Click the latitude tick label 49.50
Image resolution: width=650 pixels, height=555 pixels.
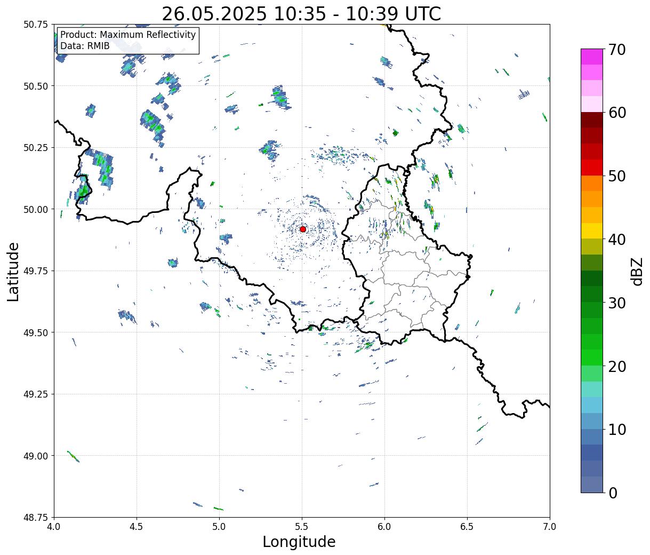pyautogui.click(x=36, y=332)
